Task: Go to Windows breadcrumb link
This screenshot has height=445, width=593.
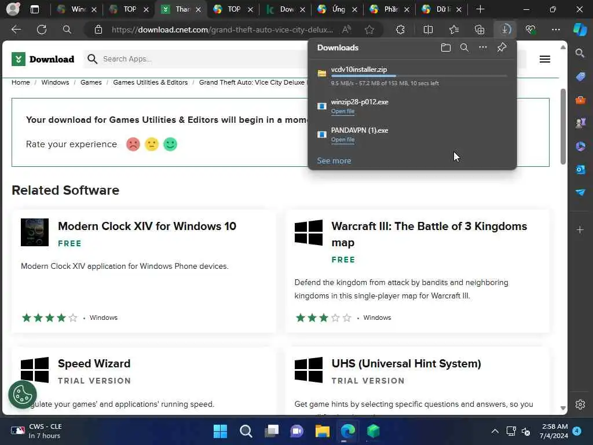Action: pyautogui.click(x=55, y=82)
